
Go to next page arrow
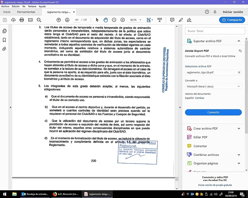click(x=67, y=20)
